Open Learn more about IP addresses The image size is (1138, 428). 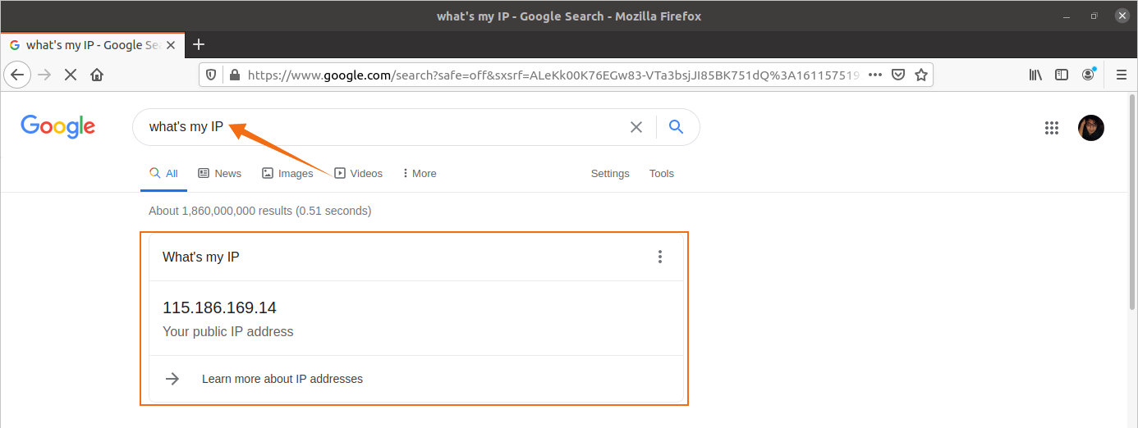pos(282,379)
